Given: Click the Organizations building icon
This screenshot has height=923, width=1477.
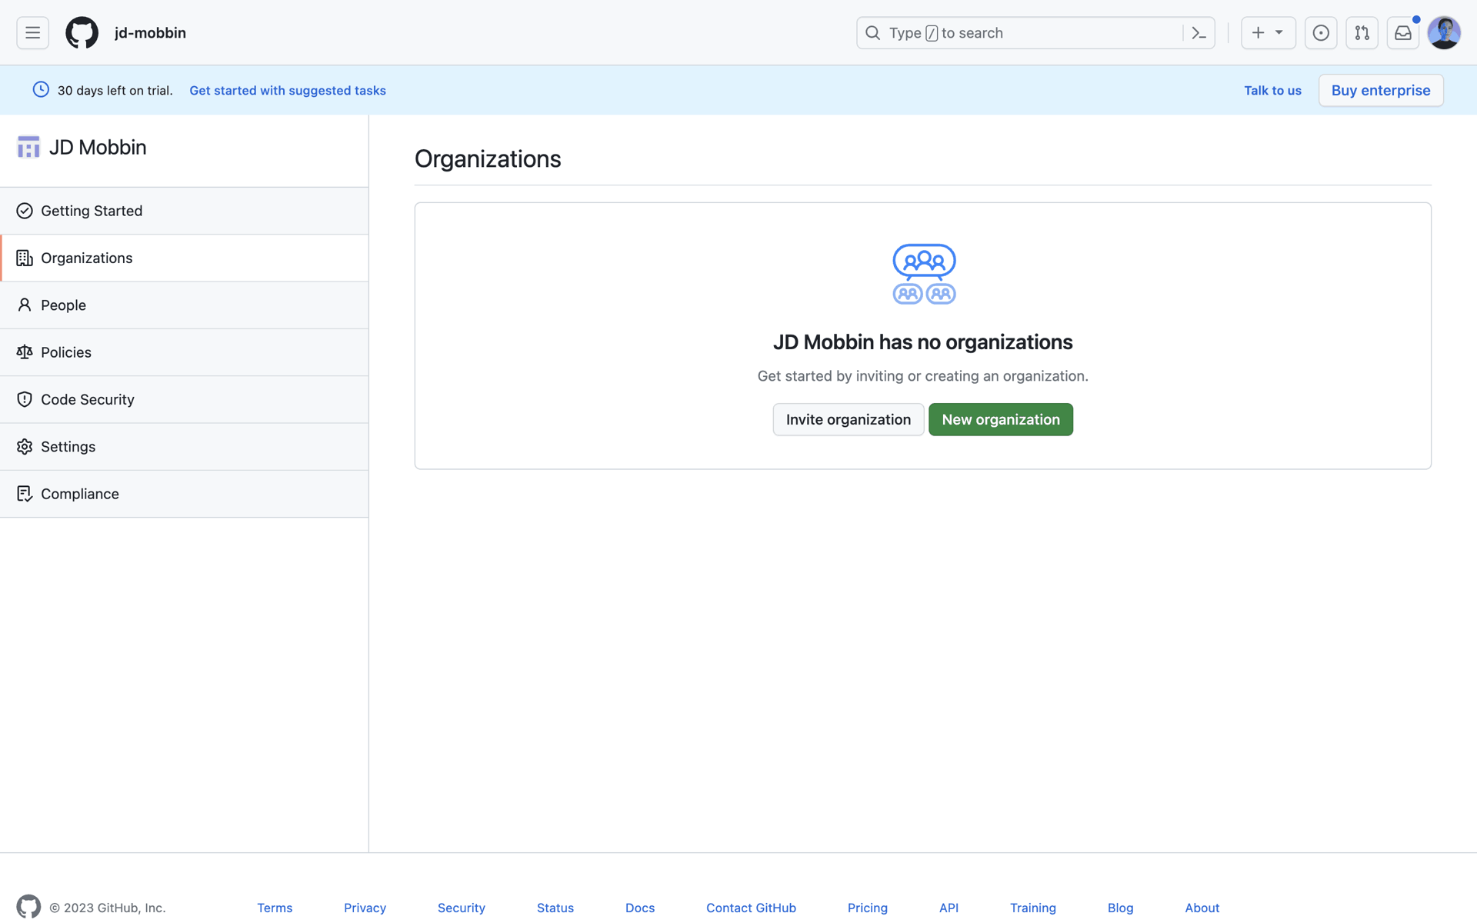Looking at the screenshot, I should coord(25,258).
